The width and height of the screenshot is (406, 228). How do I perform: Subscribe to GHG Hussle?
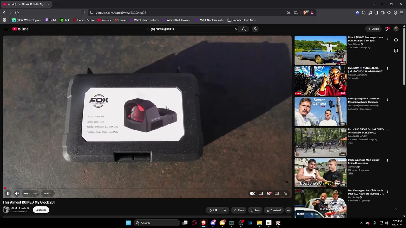(x=41, y=210)
